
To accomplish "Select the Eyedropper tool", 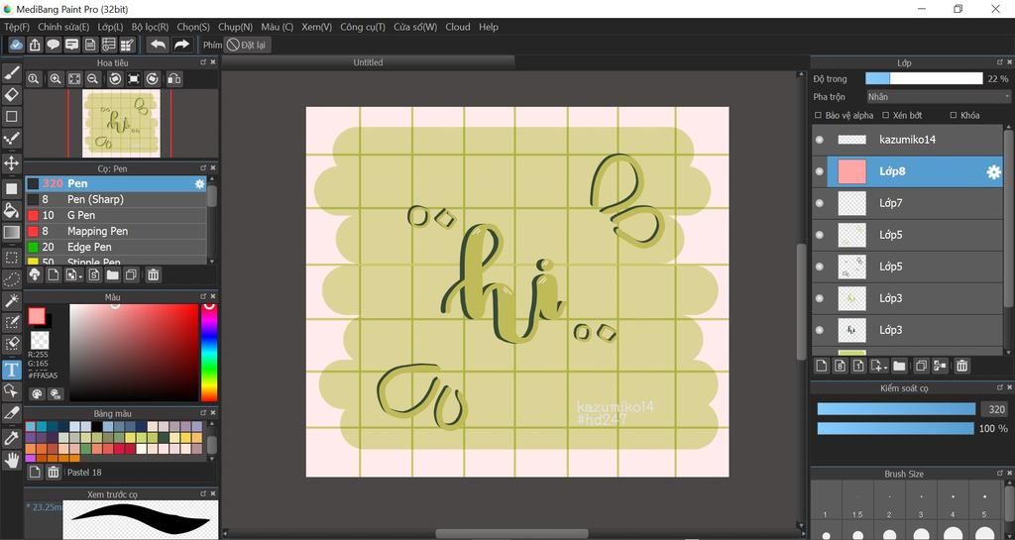I will pos(12,438).
